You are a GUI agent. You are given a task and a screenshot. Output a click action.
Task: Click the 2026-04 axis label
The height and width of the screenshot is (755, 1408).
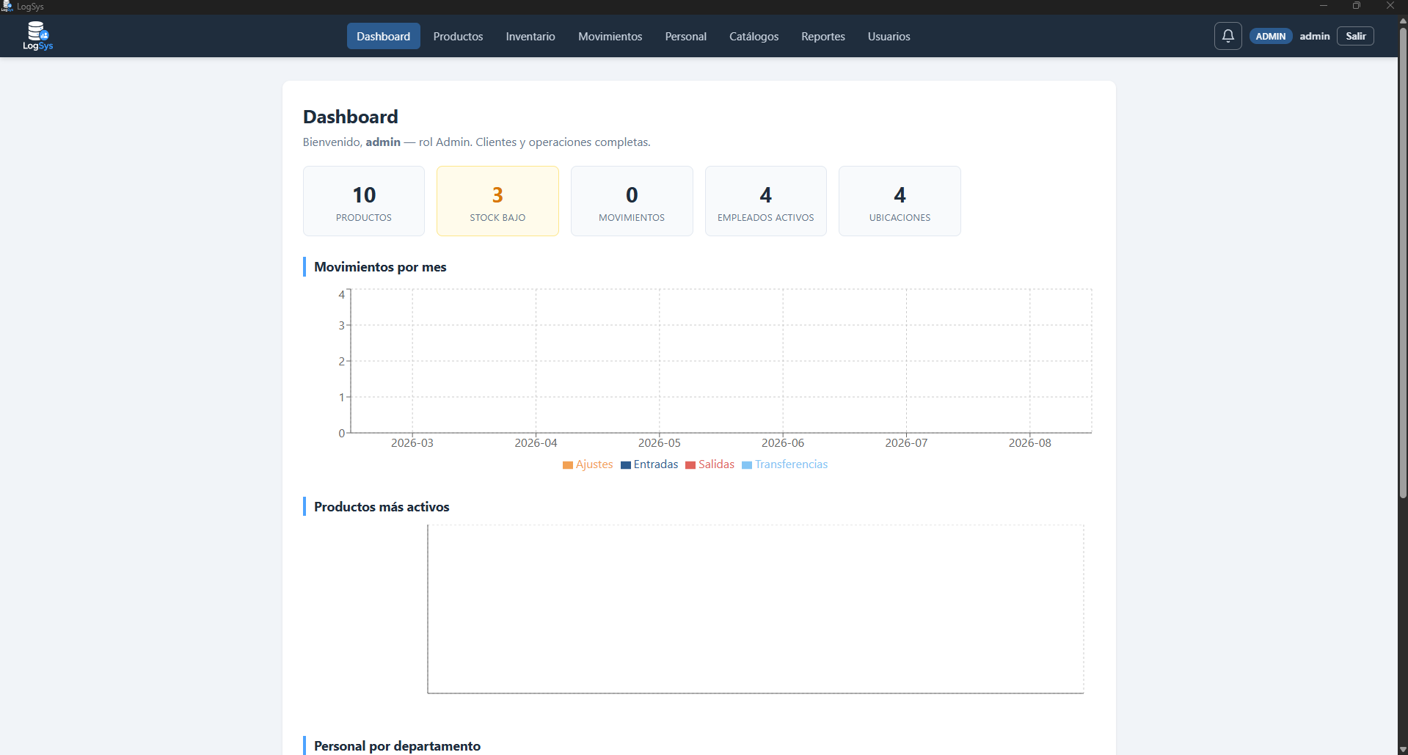[x=536, y=443]
